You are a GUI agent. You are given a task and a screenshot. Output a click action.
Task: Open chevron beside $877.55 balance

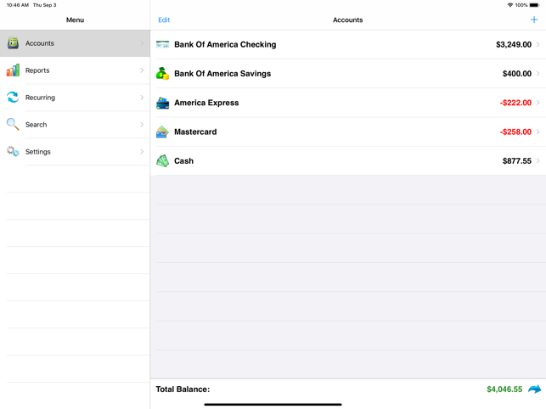coord(538,161)
